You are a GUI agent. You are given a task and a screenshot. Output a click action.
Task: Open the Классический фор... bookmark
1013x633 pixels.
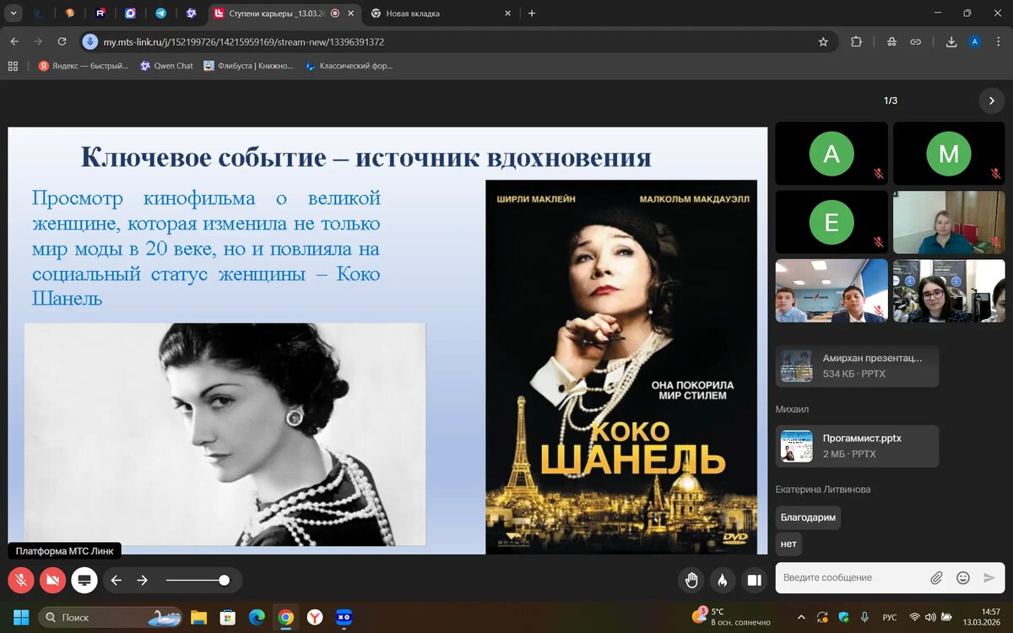tap(349, 66)
